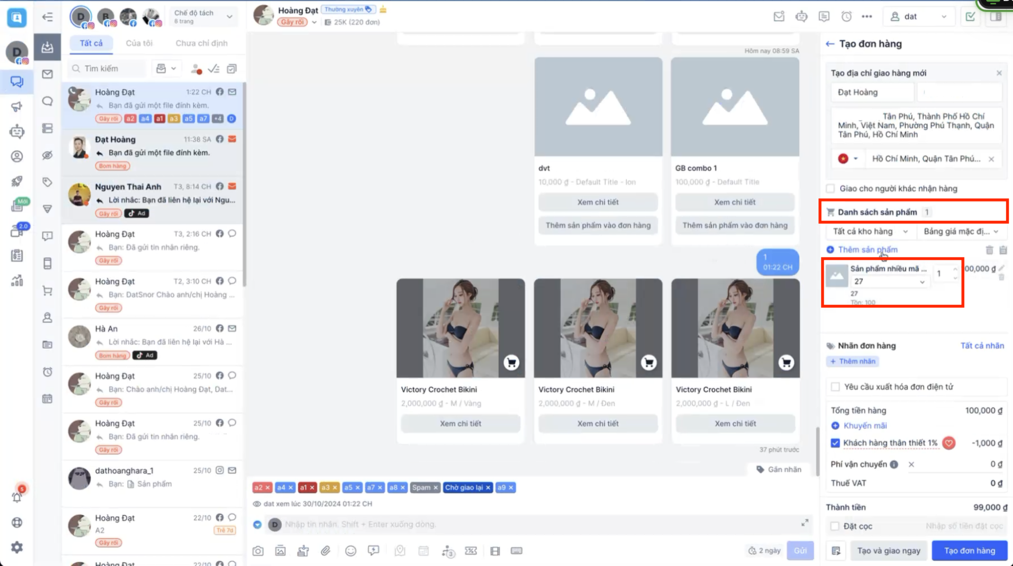This screenshot has height=566, width=1013.
Task: Click cart icon on first Victory Crochet Bikini
Action: point(511,362)
